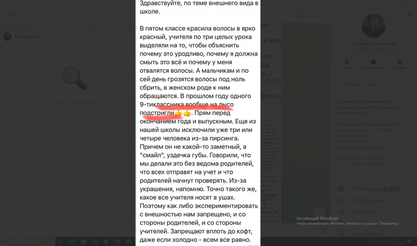The height and width of the screenshot is (246, 417).
Task: Open the Обсуждение discussion button
Action: tap(373, 64)
